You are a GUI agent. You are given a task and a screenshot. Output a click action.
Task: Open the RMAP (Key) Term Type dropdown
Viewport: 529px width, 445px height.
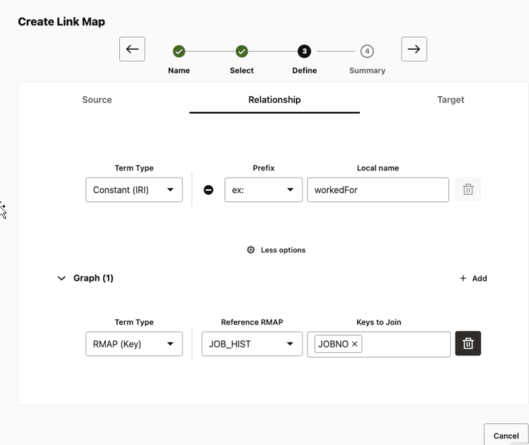(134, 344)
